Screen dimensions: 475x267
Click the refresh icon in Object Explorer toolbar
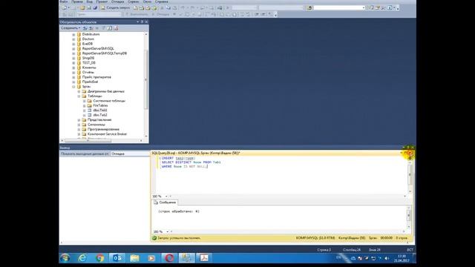109,28
